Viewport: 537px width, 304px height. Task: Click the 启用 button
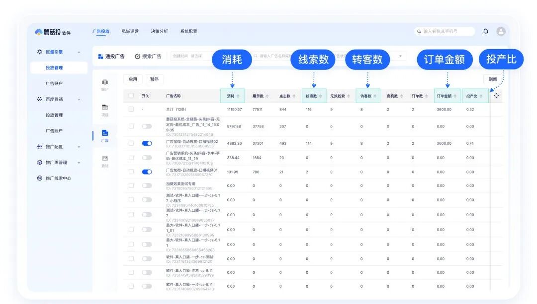pyautogui.click(x=133, y=79)
